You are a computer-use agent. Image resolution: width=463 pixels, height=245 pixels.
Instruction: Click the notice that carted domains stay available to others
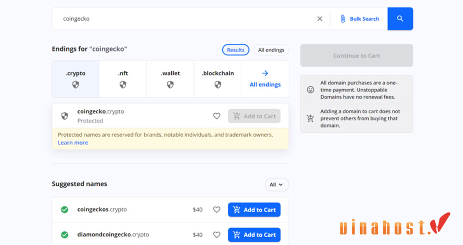pos(360,118)
